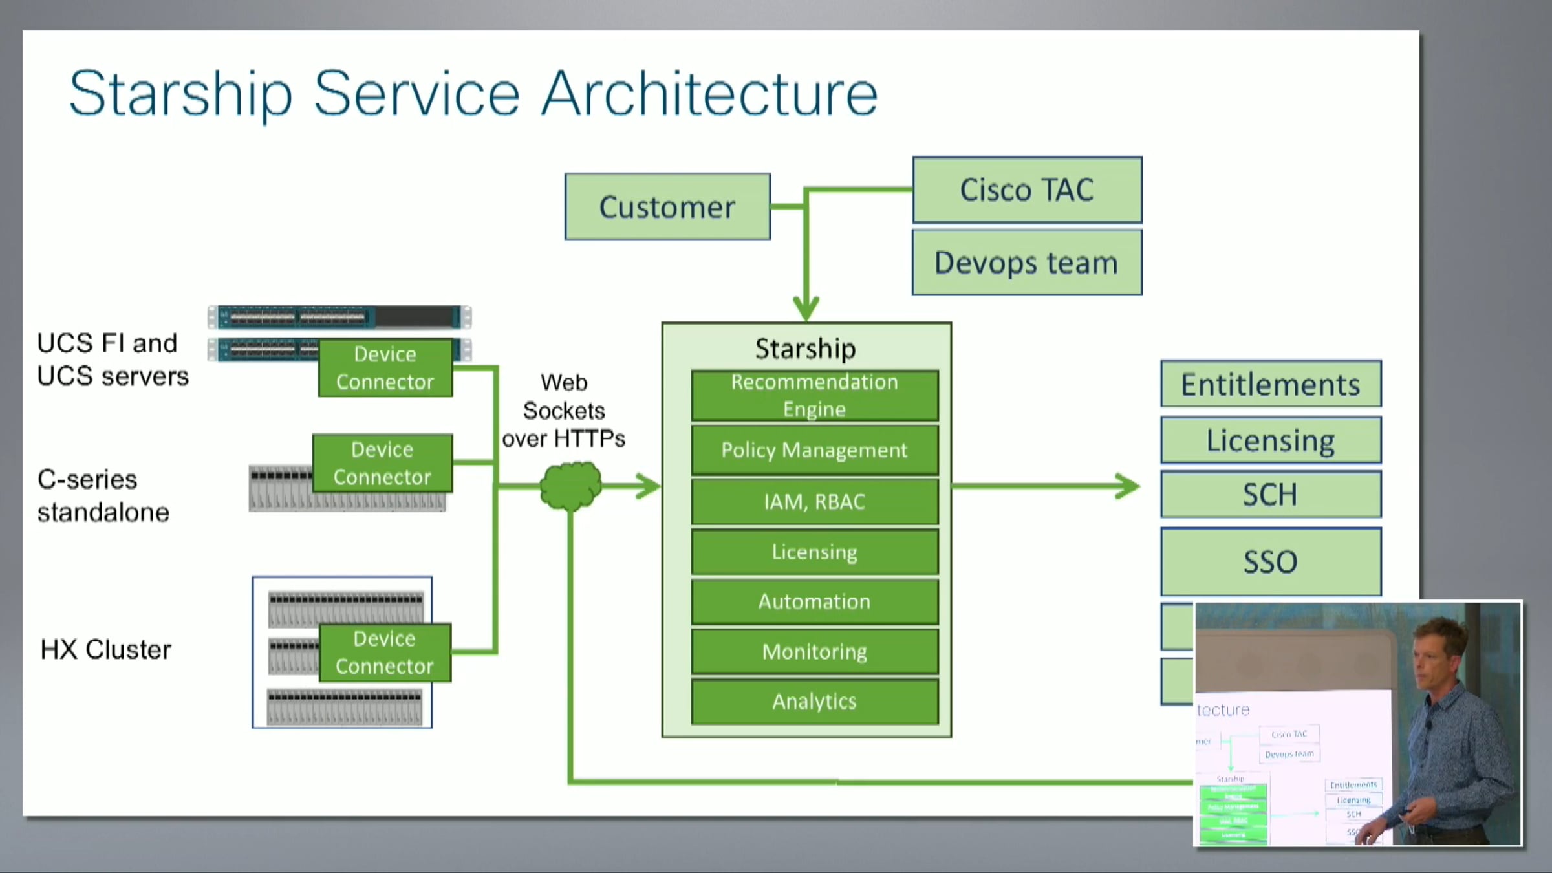Select the Analytics block in Starship
The image size is (1552, 873).
pos(814,702)
